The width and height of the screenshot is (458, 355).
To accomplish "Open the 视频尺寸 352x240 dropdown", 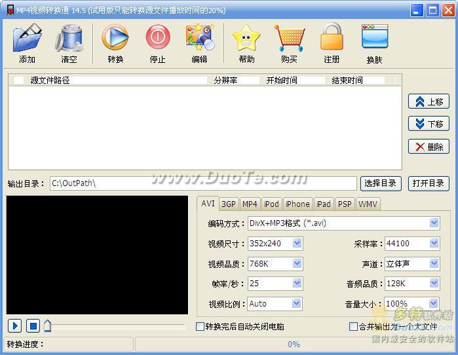I will [297, 244].
